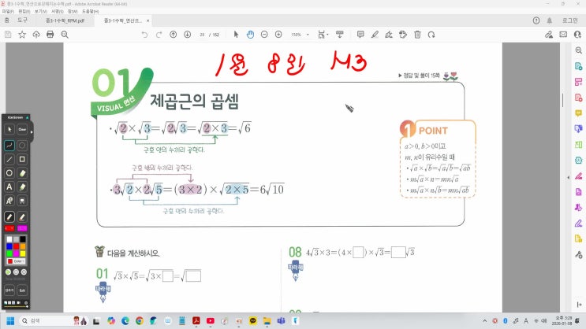Select the ellipse shape tool in drawing panel

(x=9, y=173)
